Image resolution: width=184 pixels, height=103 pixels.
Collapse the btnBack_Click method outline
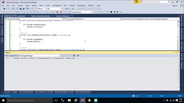pos(11,35)
